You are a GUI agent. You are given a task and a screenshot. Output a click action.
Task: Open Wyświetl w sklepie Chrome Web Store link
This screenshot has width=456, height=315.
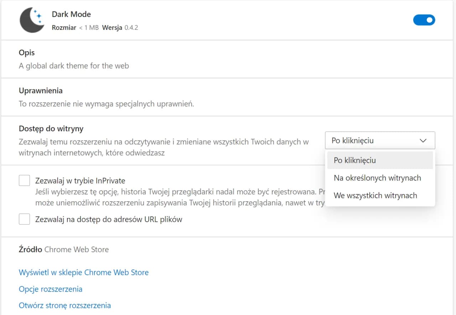(84, 272)
